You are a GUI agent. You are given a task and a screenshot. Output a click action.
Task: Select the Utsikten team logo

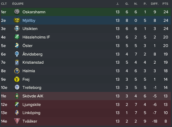coord(17,29)
